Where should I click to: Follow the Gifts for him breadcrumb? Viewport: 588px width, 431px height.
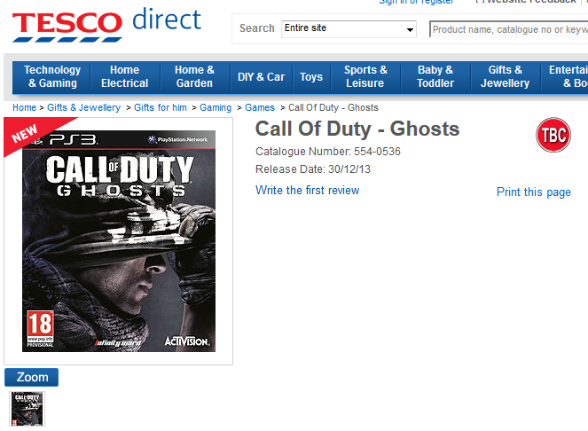click(x=161, y=107)
